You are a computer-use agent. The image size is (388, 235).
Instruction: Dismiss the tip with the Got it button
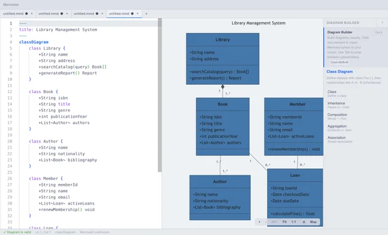pos(378,32)
